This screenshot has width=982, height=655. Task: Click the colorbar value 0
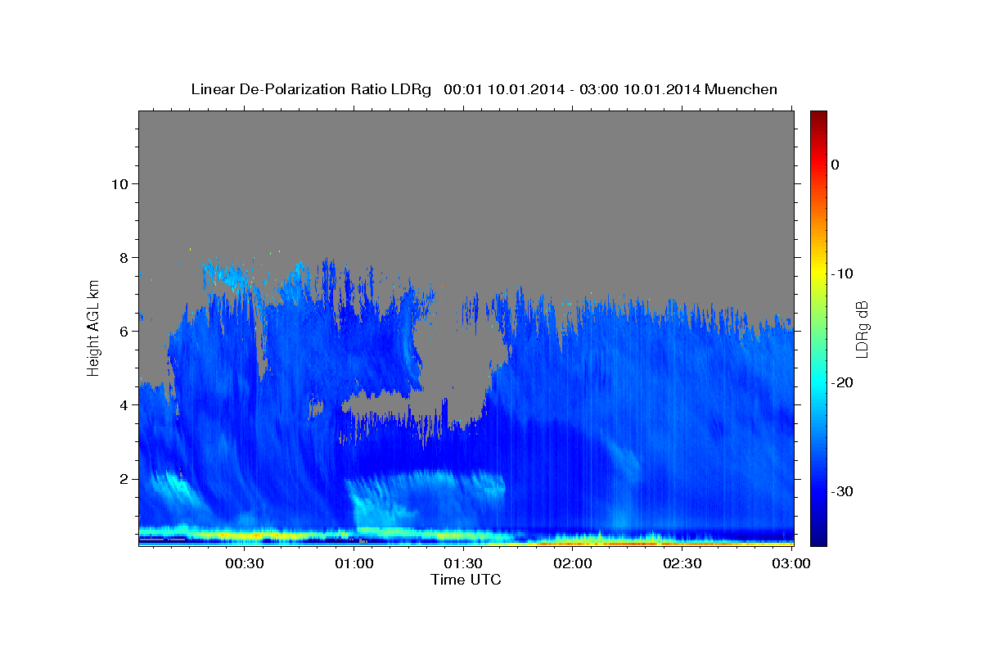click(x=836, y=165)
